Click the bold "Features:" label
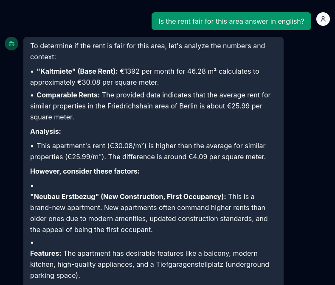 click(x=45, y=253)
